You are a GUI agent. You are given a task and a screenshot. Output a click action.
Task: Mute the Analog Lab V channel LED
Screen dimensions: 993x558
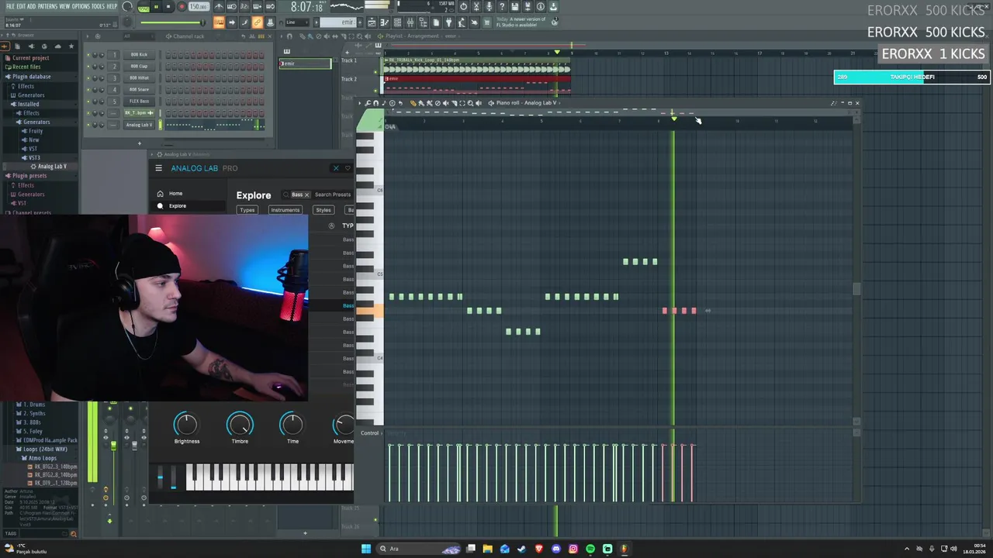(89, 124)
